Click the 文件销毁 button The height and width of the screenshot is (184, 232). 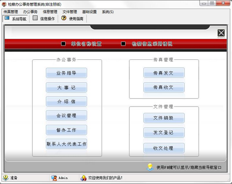(x=164, y=118)
